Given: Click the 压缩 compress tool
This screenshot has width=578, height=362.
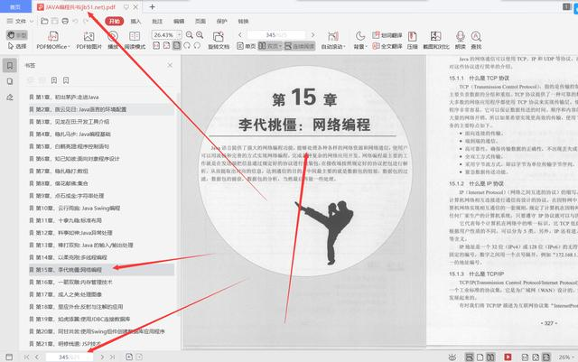Looking at the screenshot, I should pyautogui.click(x=412, y=41).
